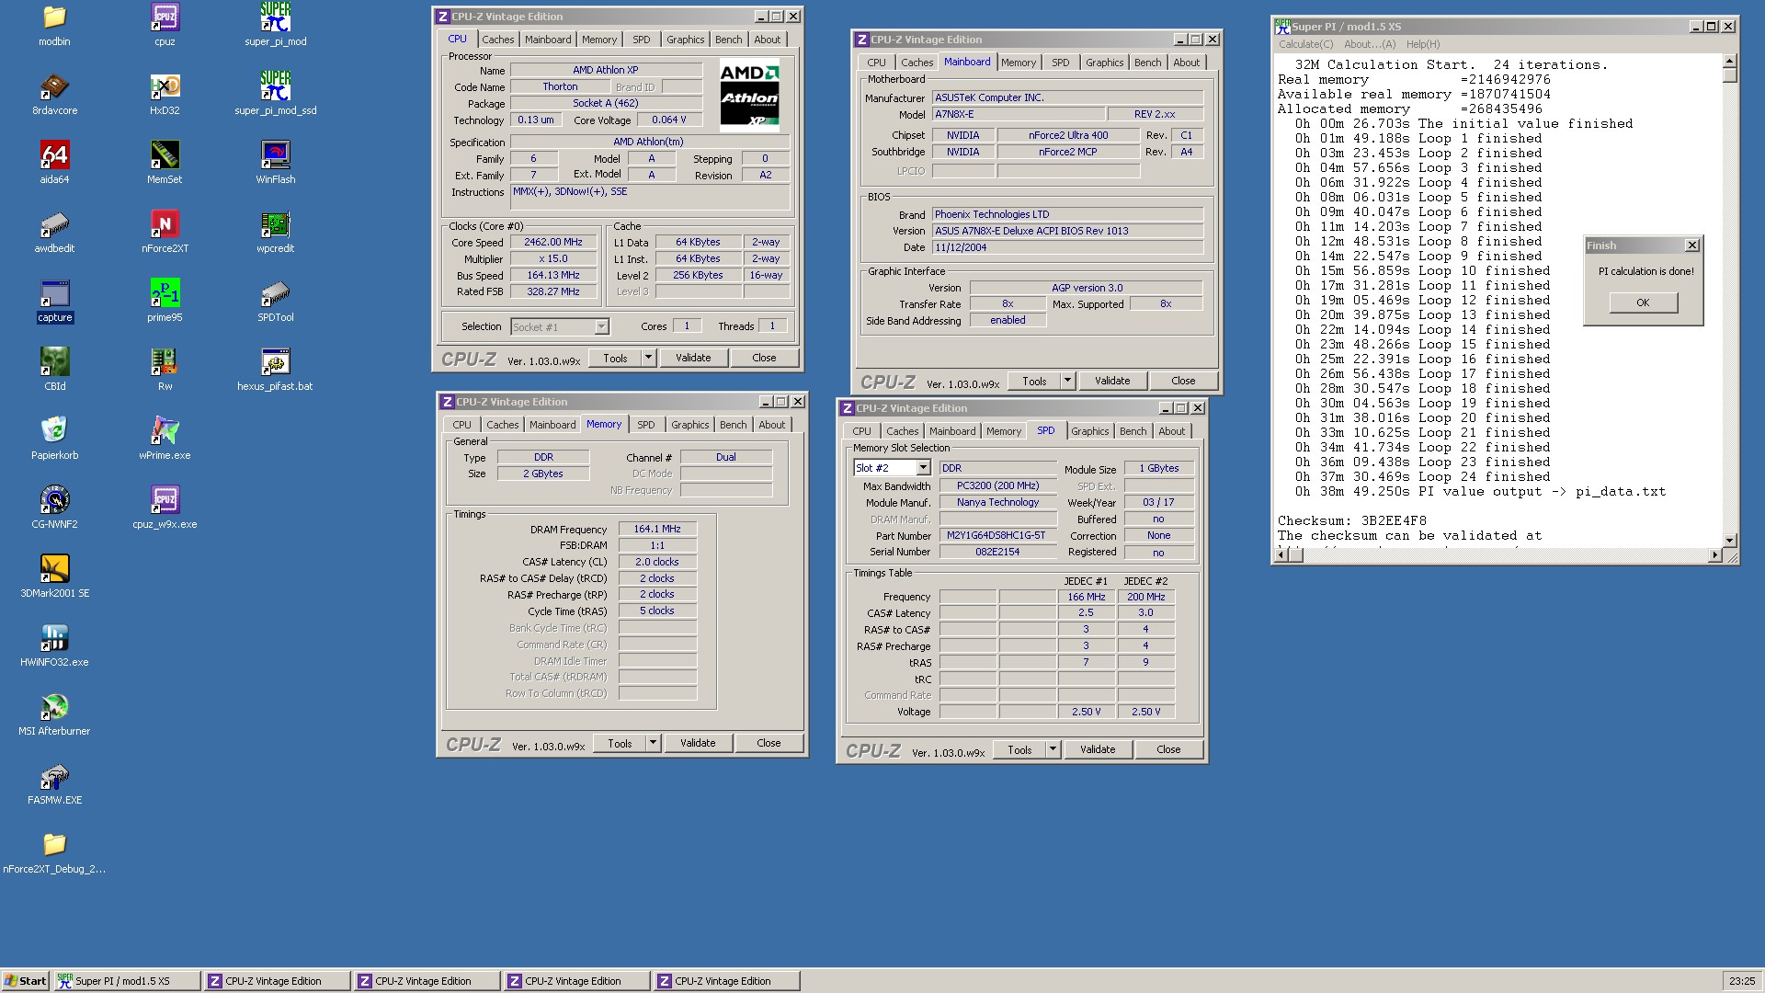Open About...(A) menu in Super PI

(1369, 44)
